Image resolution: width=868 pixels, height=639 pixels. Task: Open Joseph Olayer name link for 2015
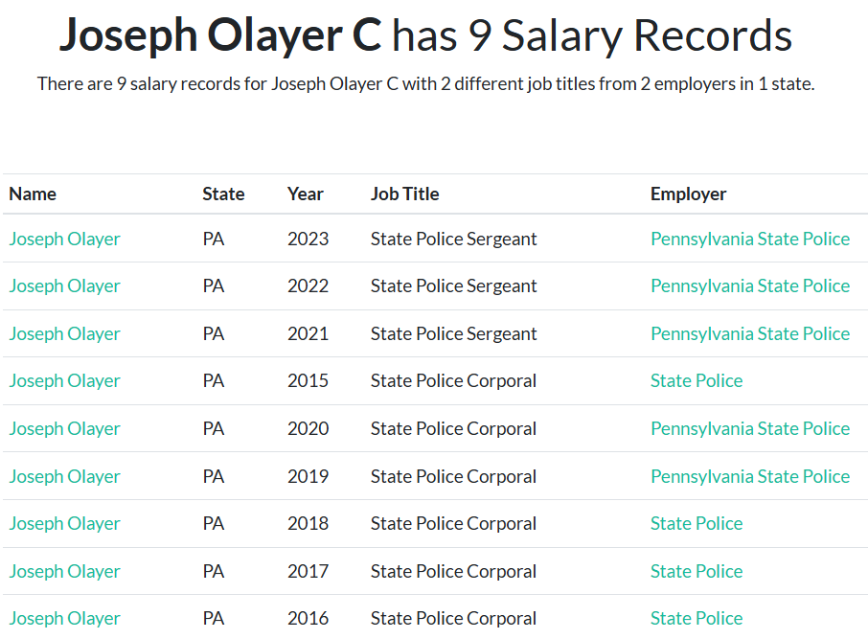point(65,380)
